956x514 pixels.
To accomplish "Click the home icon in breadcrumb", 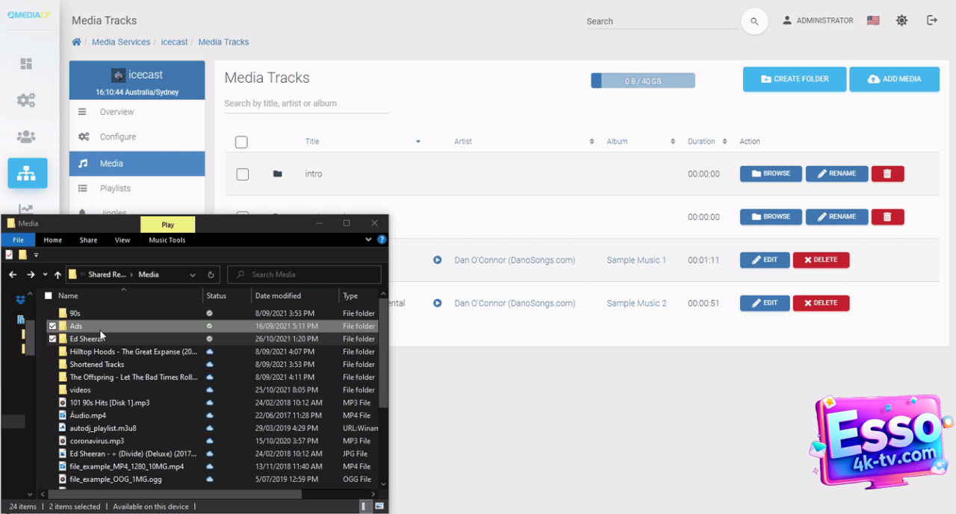I will point(76,42).
